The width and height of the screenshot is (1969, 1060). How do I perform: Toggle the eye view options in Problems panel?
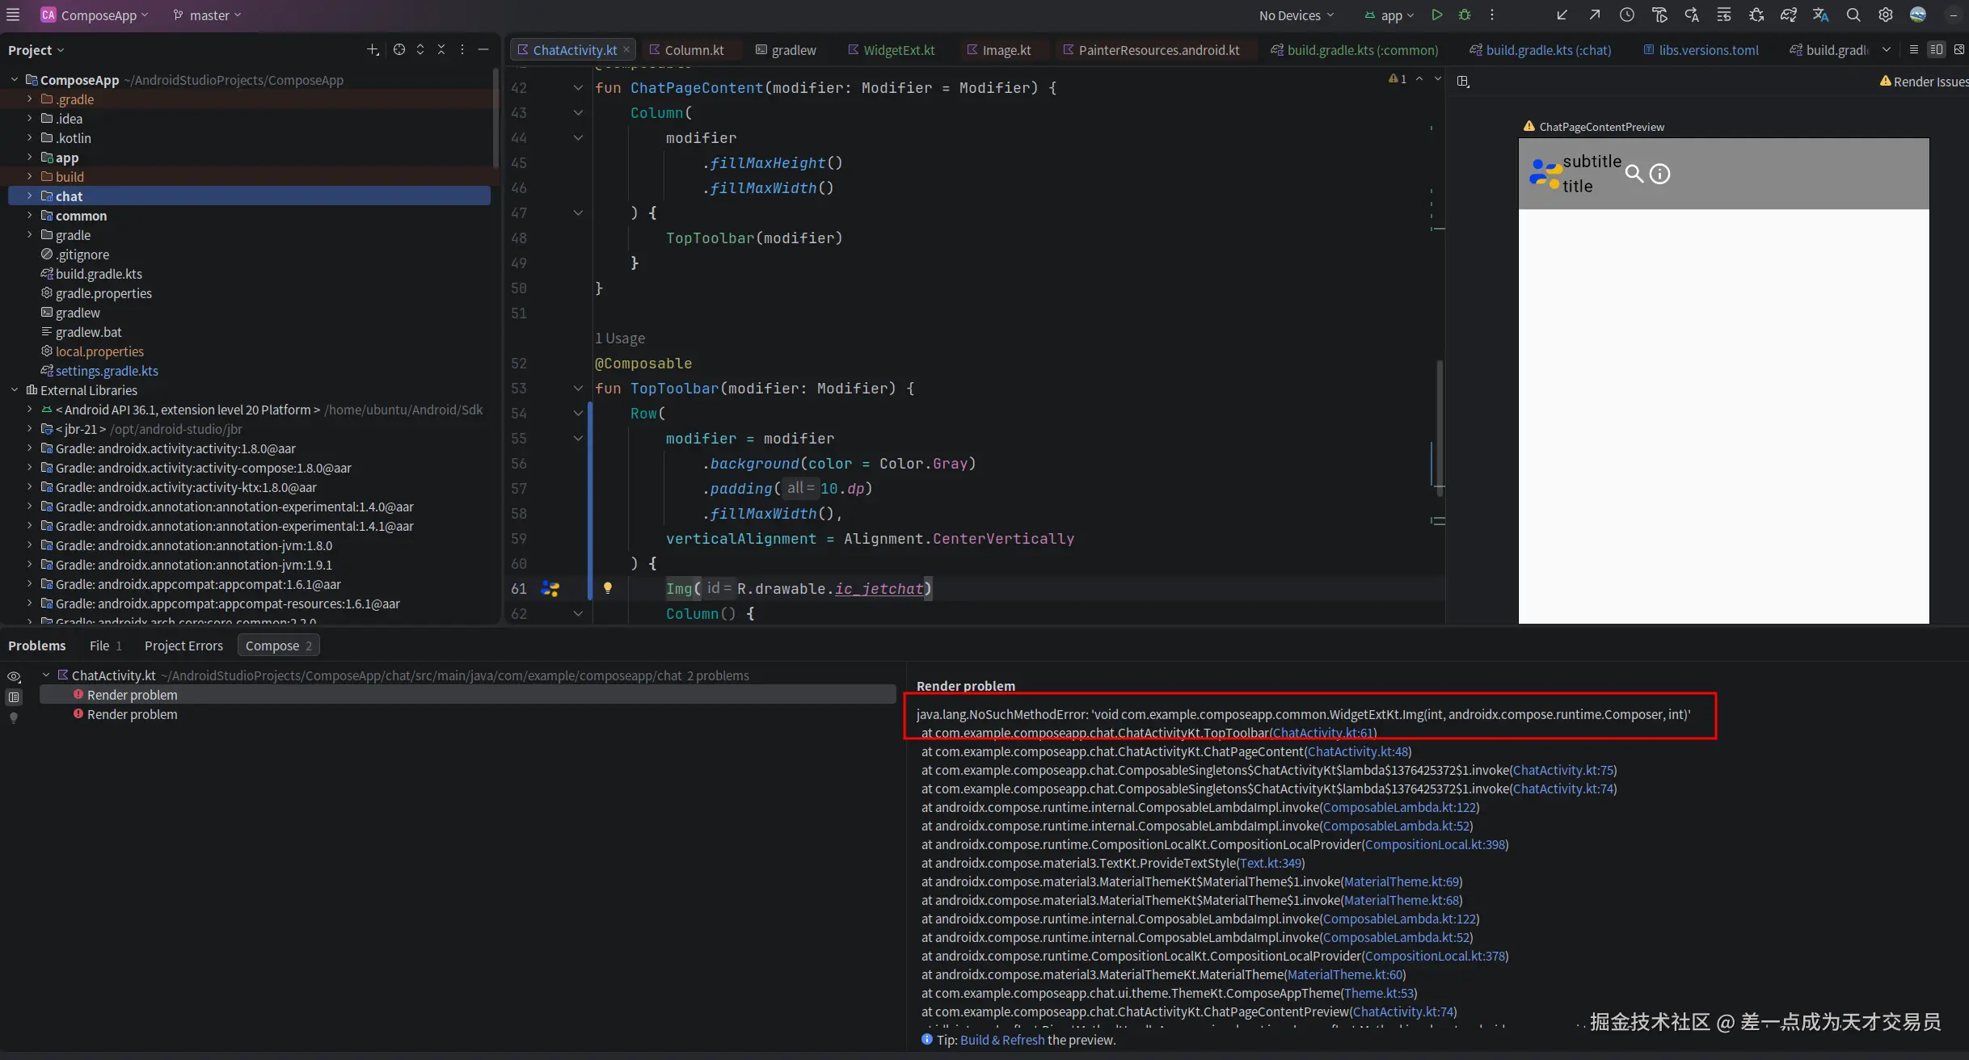click(x=14, y=676)
